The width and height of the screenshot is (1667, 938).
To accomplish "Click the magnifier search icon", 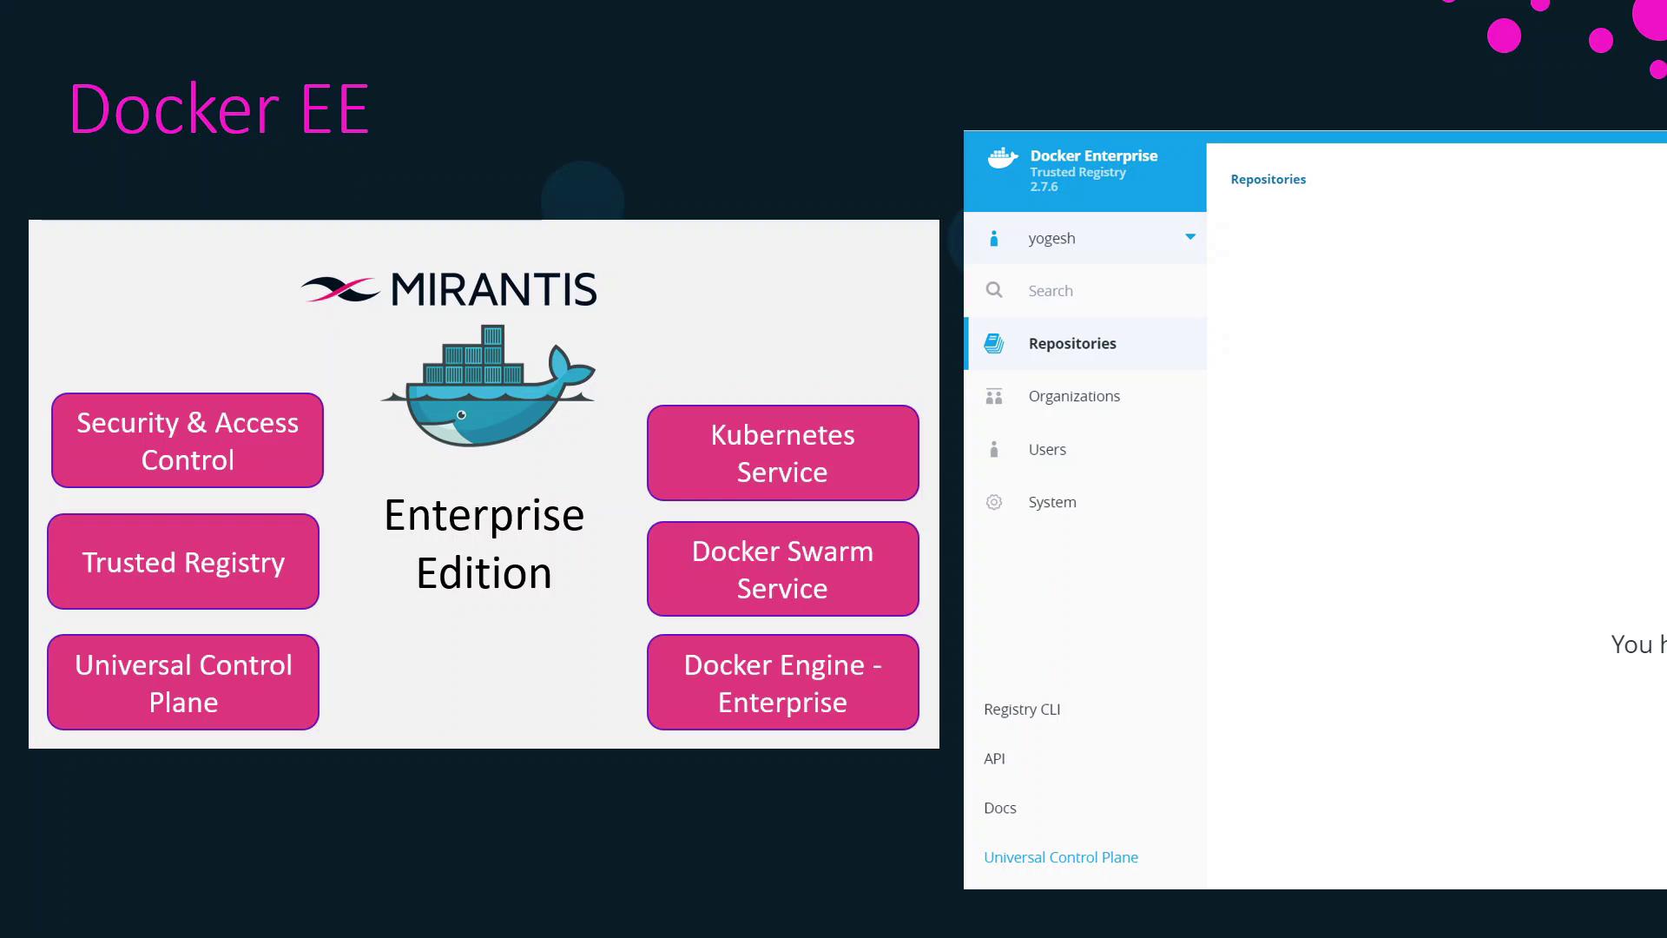I will coord(994,290).
